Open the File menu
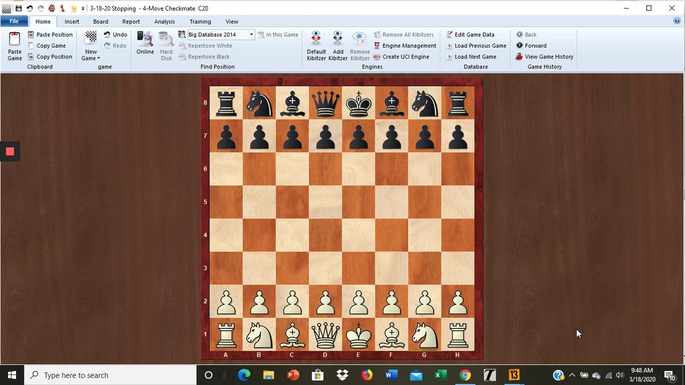685x385 pixels. point(14,21)
